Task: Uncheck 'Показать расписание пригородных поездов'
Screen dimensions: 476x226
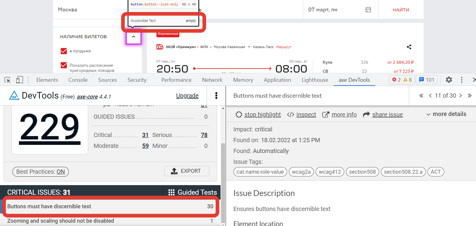Action: click(x=64, y=65)
